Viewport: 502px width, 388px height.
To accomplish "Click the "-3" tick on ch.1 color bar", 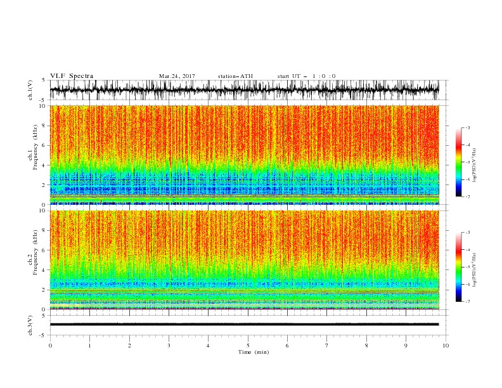I will click(x=468, y=127).
